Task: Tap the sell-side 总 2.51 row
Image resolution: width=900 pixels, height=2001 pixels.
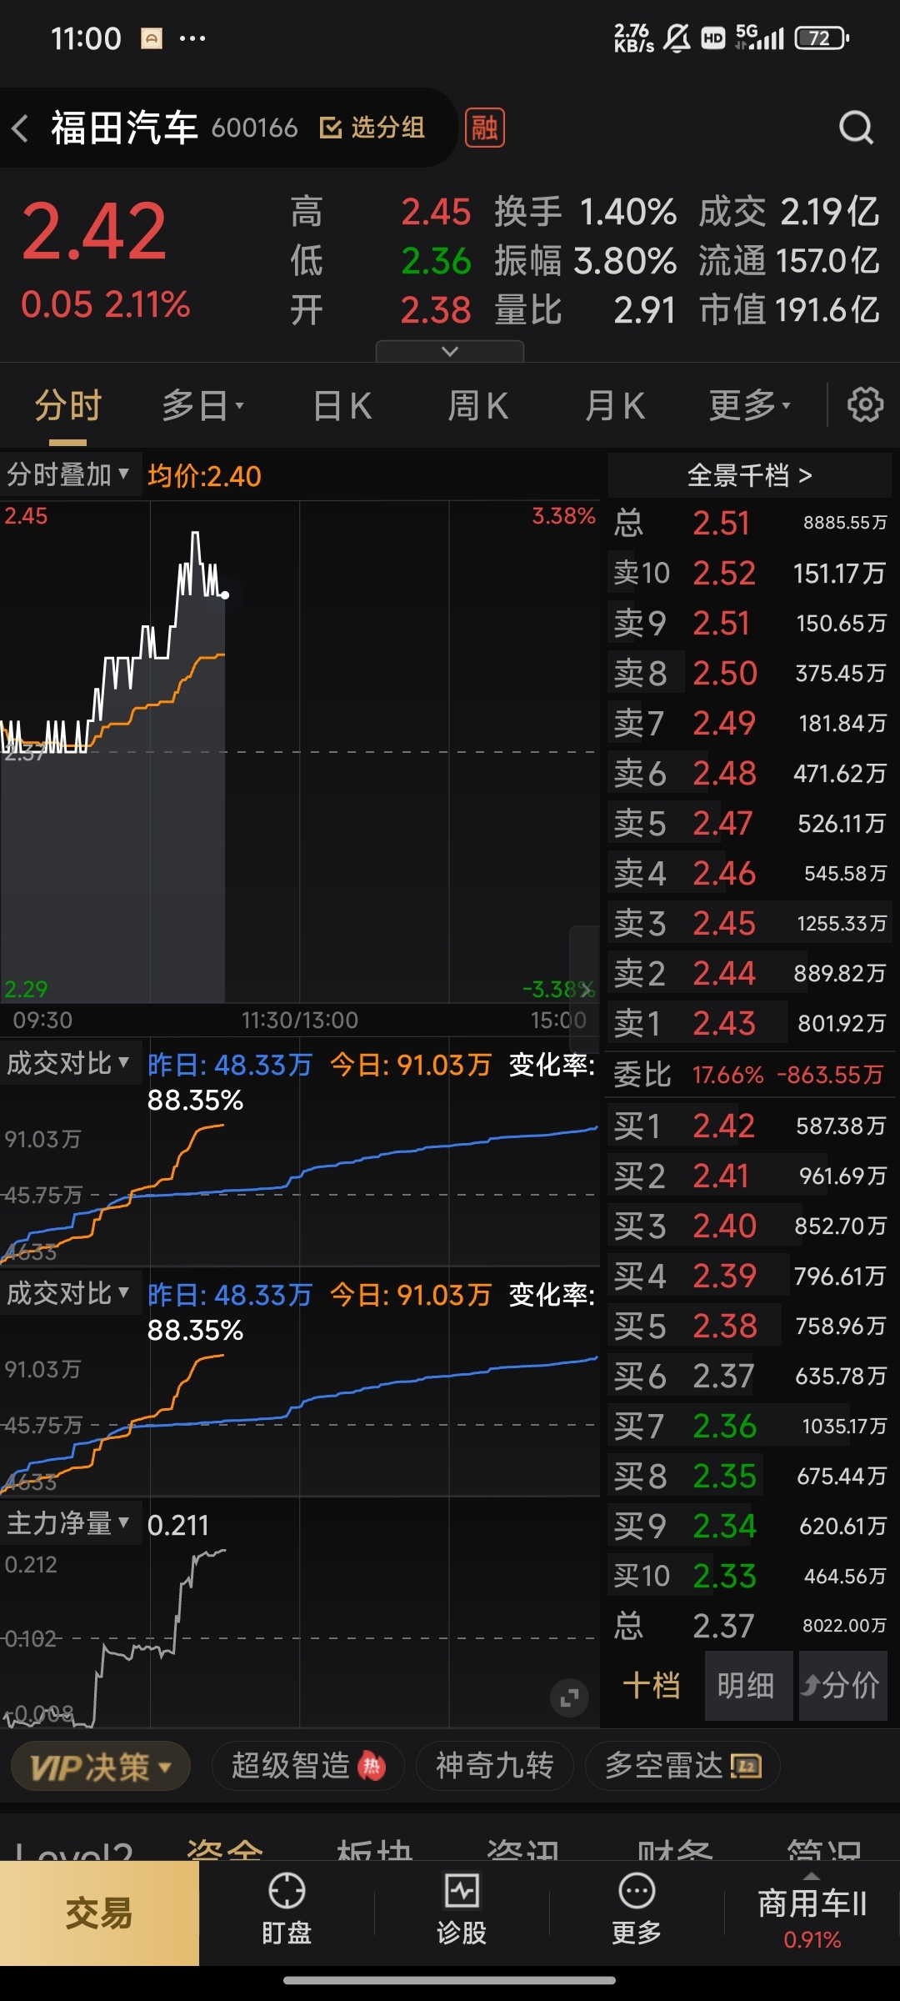Action: click(x=750, y=523)
